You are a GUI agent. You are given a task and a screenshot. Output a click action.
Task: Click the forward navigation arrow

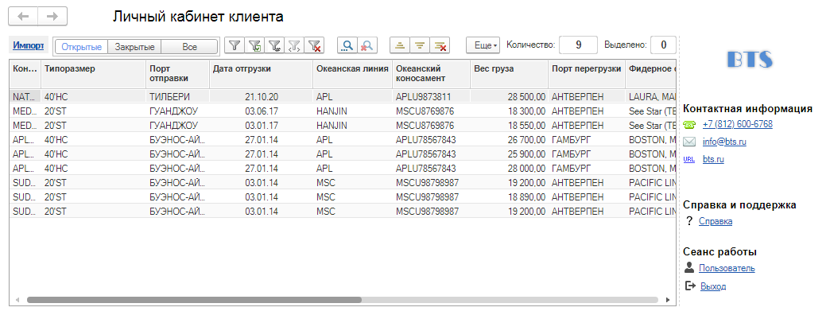pyautogui.click(x=52, y=17)
